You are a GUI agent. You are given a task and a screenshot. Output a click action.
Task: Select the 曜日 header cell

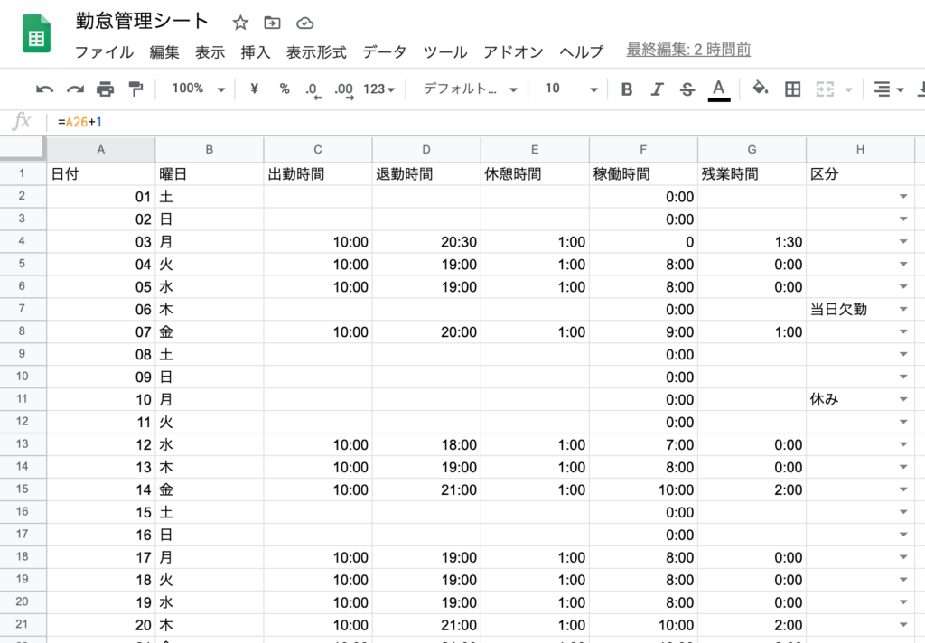pyautogui.click(x=210, y=174)
